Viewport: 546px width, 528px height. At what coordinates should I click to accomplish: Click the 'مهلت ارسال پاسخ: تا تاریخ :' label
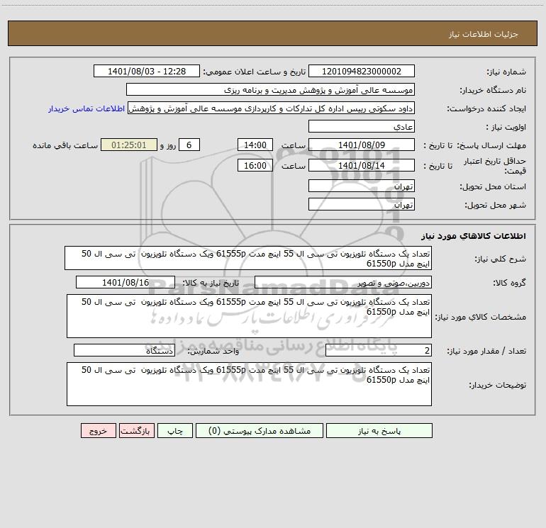click(474, 145)
